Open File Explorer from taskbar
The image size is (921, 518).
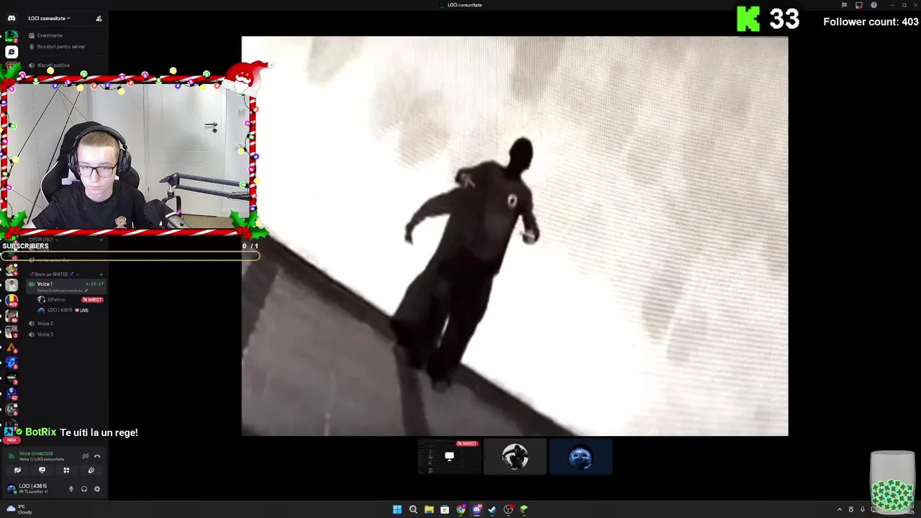(429, 509)
